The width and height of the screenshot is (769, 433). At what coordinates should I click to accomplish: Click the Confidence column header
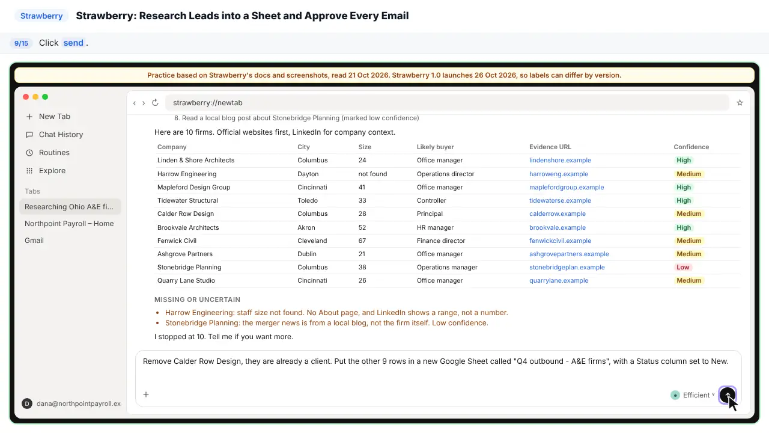691,147
